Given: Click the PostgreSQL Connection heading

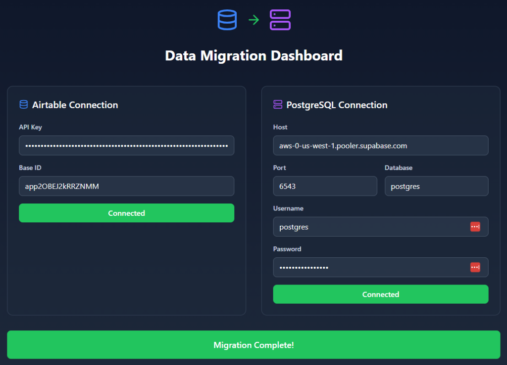Looking at the screenshot, I should [337, 105].
